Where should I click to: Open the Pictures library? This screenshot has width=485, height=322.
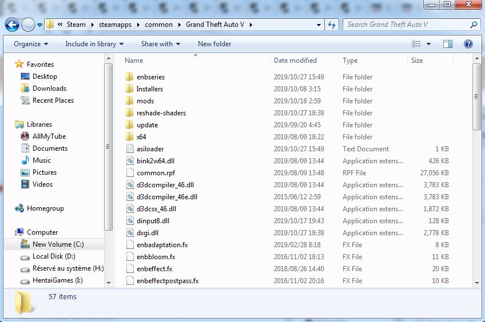click(45, 172)
